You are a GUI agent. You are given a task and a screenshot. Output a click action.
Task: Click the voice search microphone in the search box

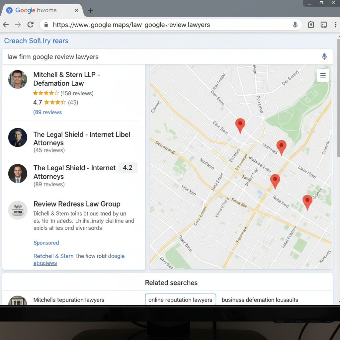click(324, 56)
